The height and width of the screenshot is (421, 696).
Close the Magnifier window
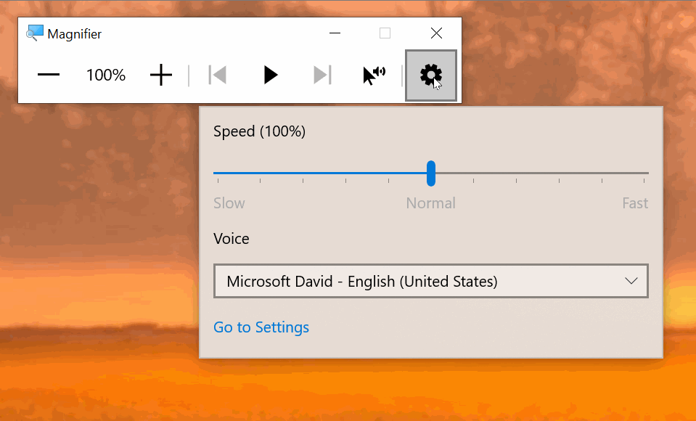[x=436, y=33]
